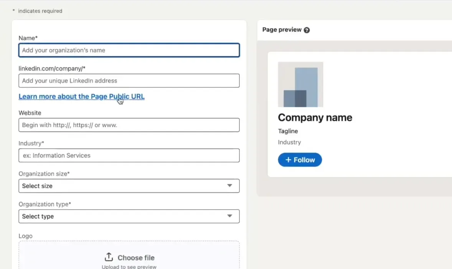Screen dimensions: 452x269
Task: Click the Upload to see preview hint text
Action: (x=129, y=267)
